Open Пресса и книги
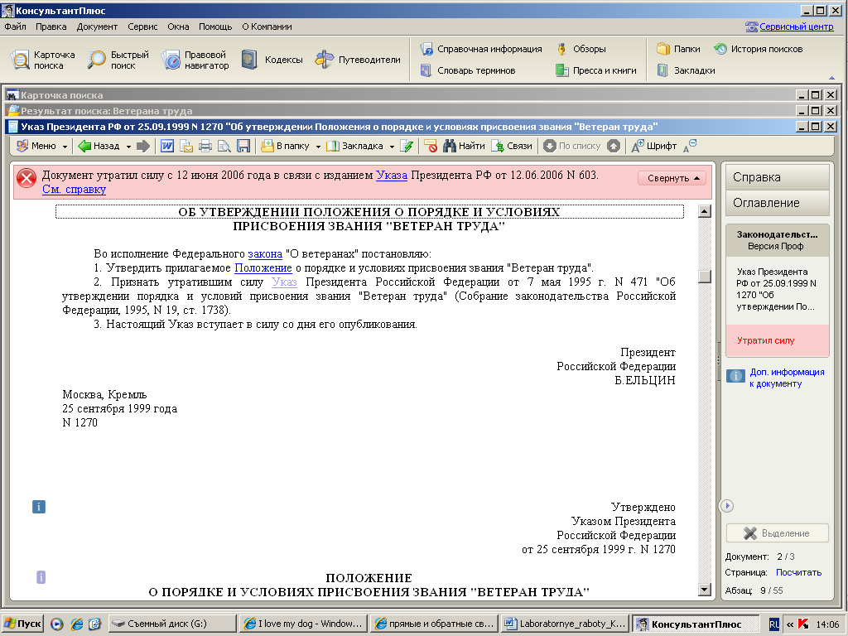 tap(596, 70)
